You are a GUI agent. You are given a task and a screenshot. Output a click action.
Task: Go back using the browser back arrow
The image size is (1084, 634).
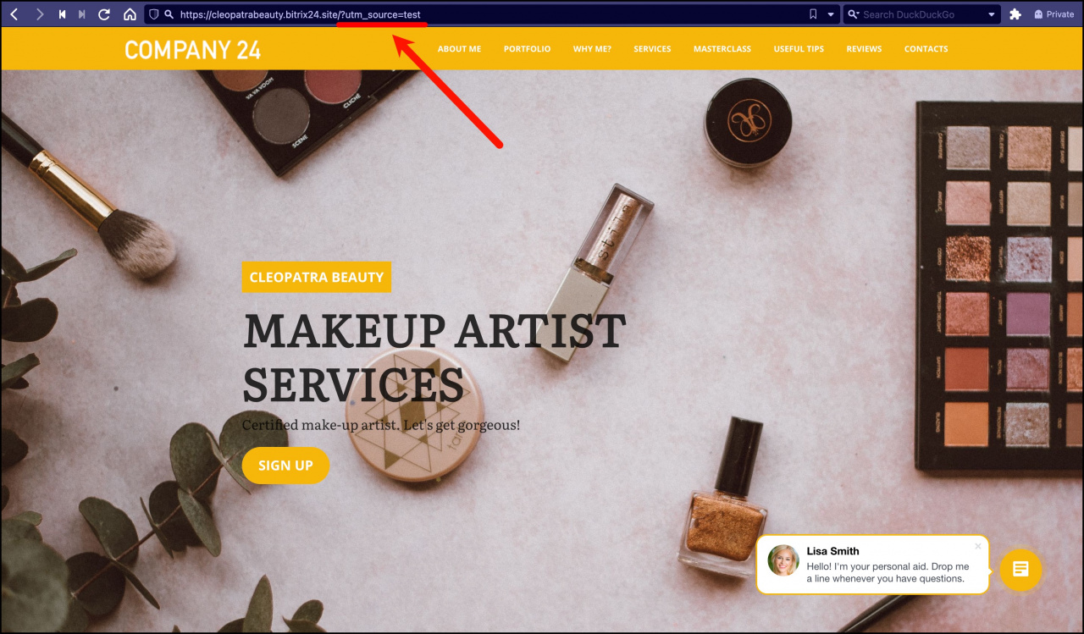(x=14, y=14)
